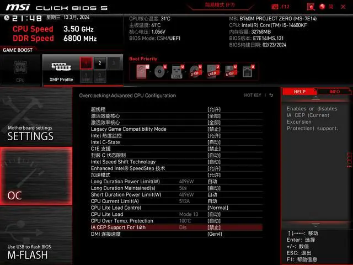Viewport: 353px width, 265px height.
Task: Click the Short Duration Power Limit(W) input field
Action: [x=212, y=194]
